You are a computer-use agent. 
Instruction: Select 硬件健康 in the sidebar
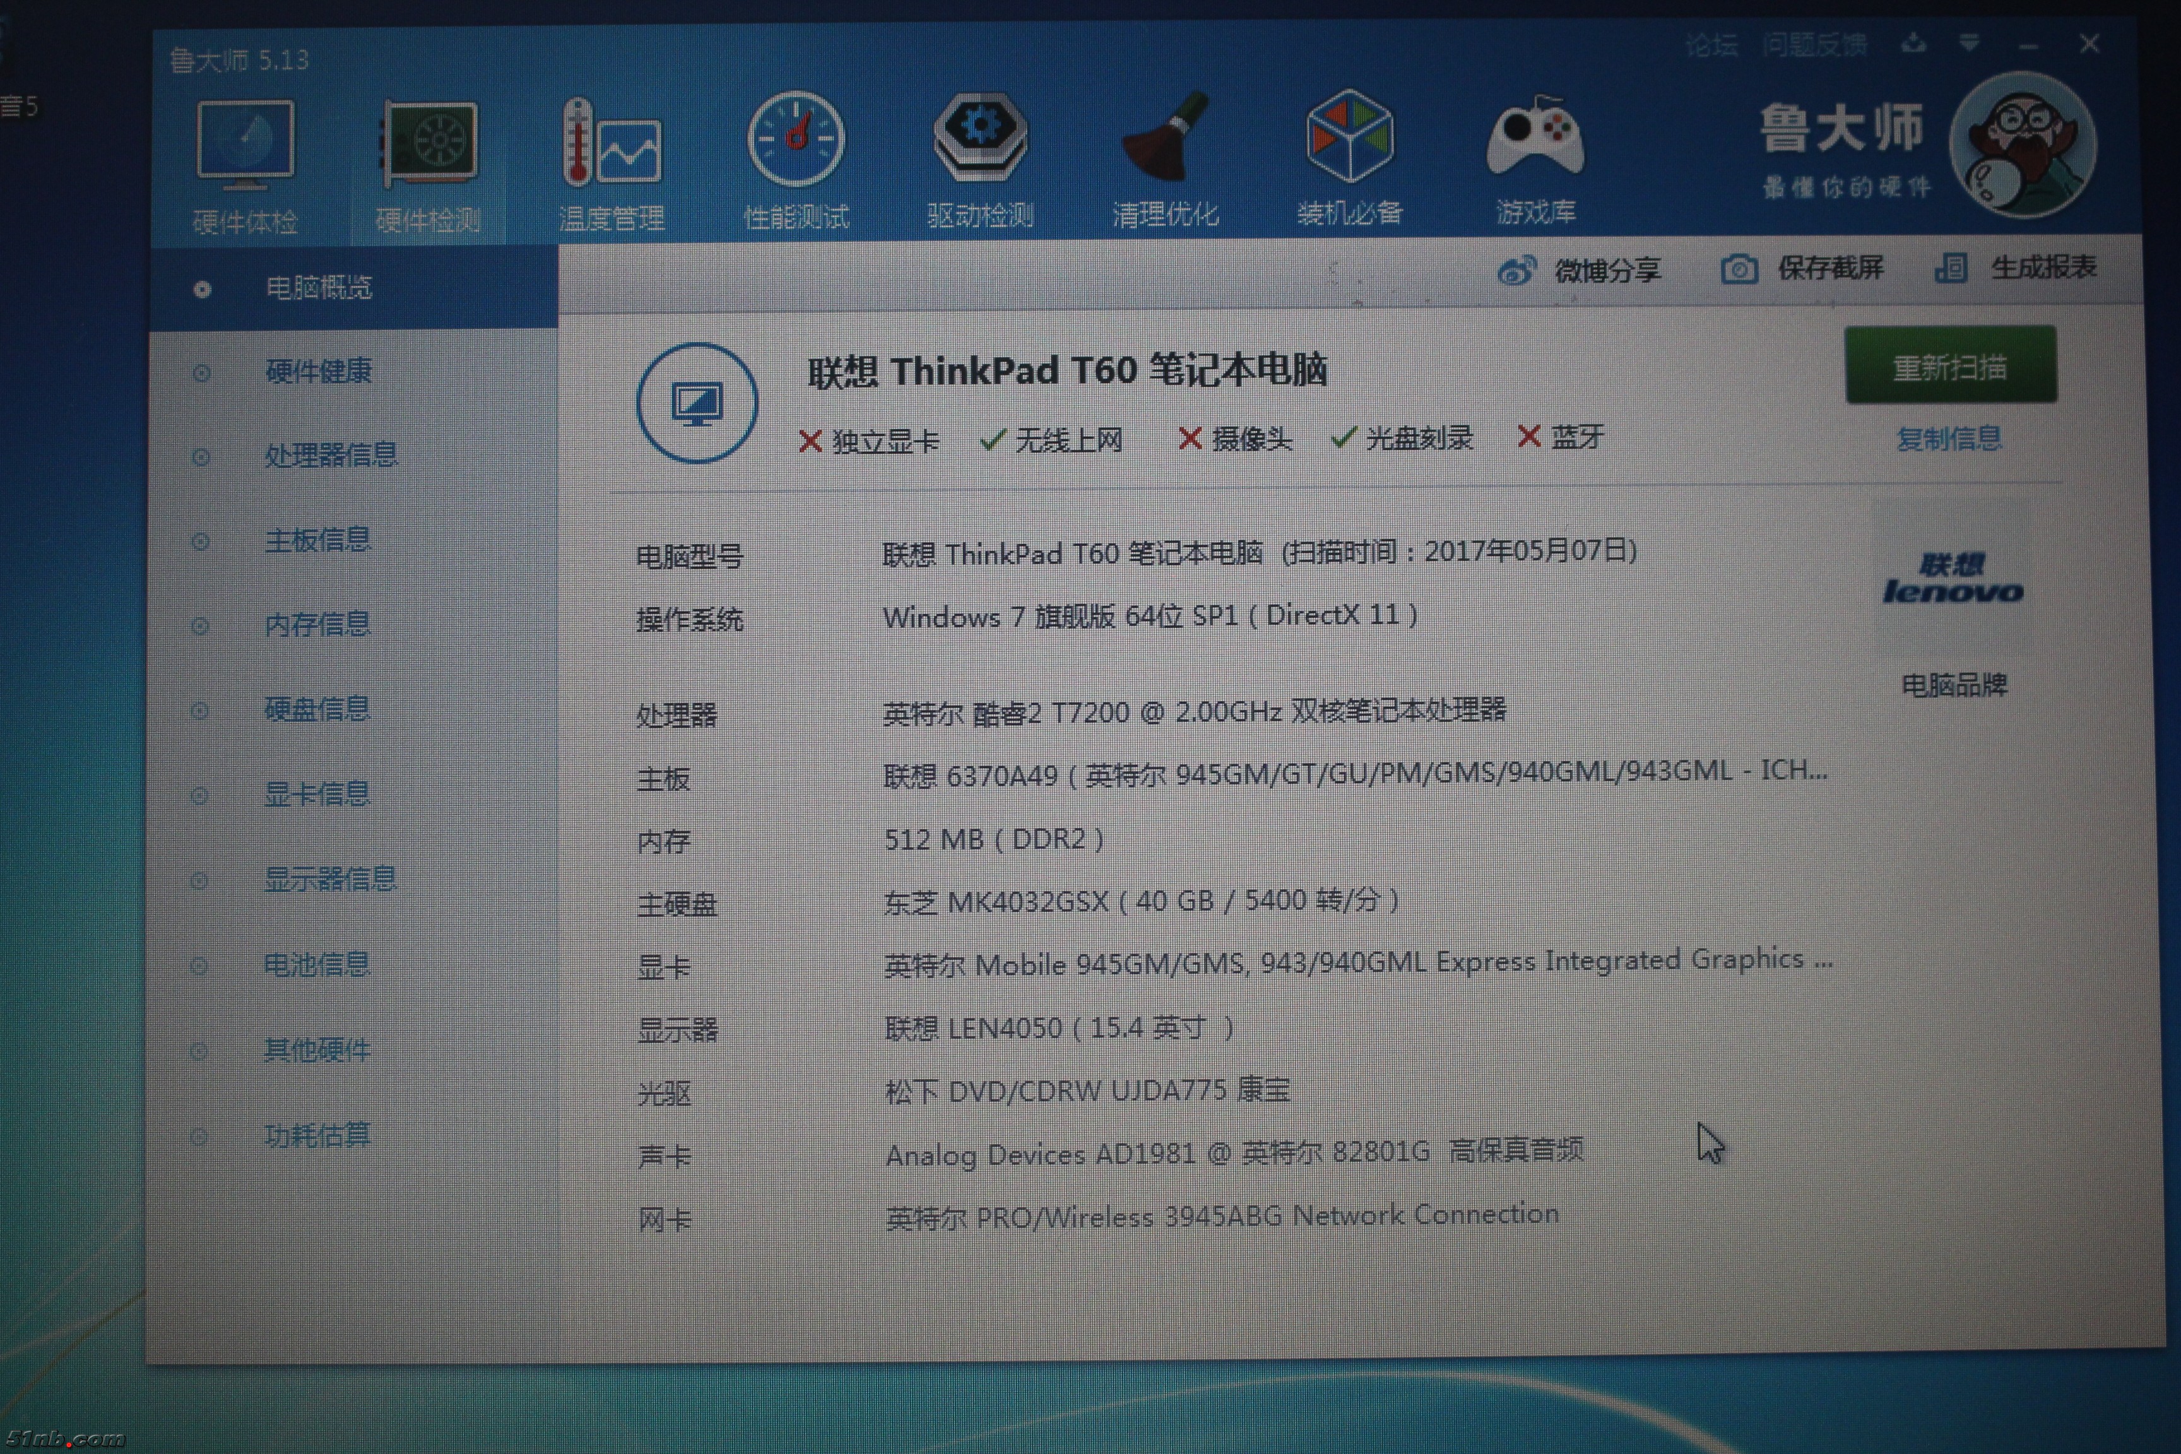[318, 372]
